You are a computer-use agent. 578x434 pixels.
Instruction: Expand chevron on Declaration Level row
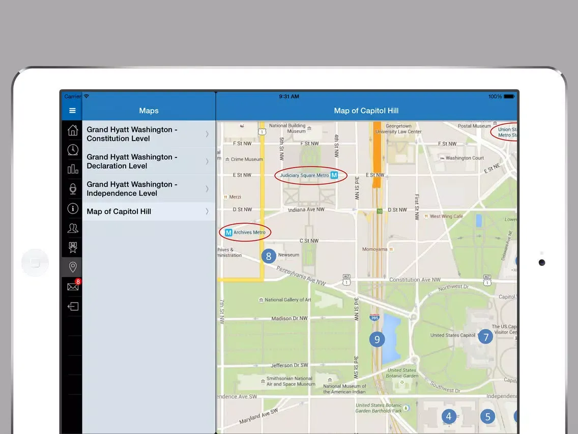[x=207, y=161]
